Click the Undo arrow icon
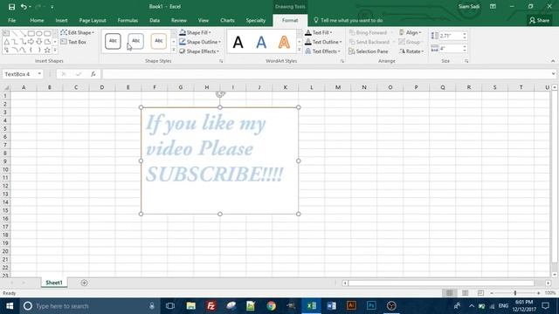Viewport: 559px width, 314px height. (x=24, y=7)
